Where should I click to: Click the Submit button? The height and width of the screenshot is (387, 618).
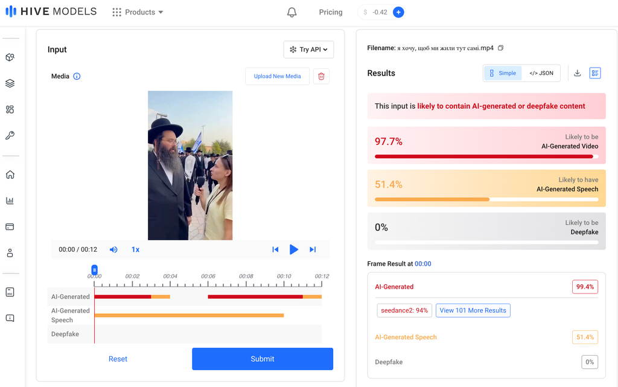(263, 359)
